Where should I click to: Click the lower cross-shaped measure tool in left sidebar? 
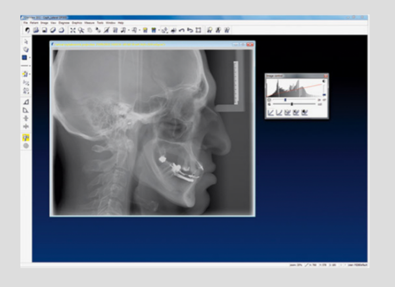pos(26,126)
